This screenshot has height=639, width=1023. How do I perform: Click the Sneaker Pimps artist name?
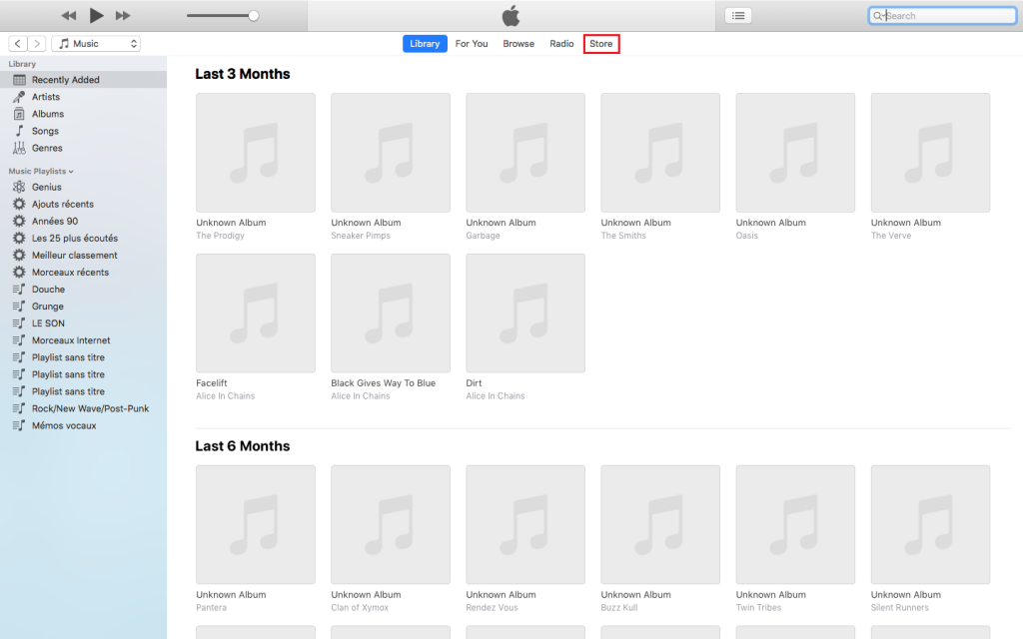point(361,236)
